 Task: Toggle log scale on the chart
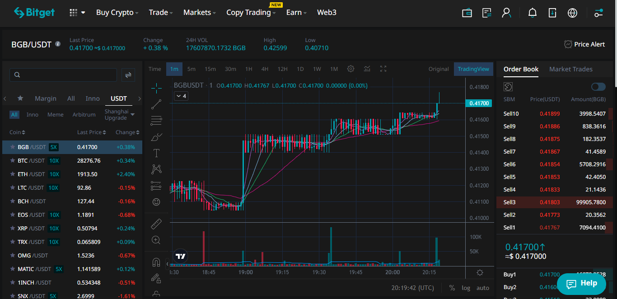(466, 288)
